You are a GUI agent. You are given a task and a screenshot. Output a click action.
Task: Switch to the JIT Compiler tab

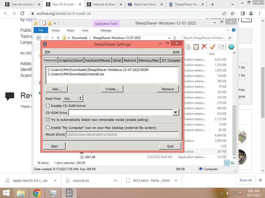click(x=171, y=60)
